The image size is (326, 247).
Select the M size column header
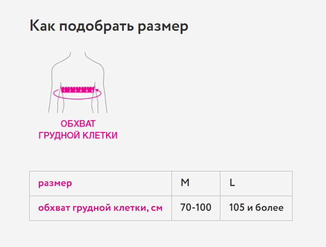pyautogui.click(x=196, y=183)
